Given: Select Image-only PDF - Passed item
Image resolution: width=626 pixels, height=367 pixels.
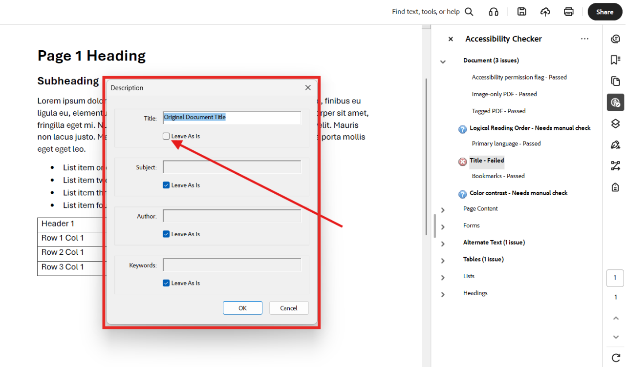Looking at the screenshot, I should click(x=504, y=94).
